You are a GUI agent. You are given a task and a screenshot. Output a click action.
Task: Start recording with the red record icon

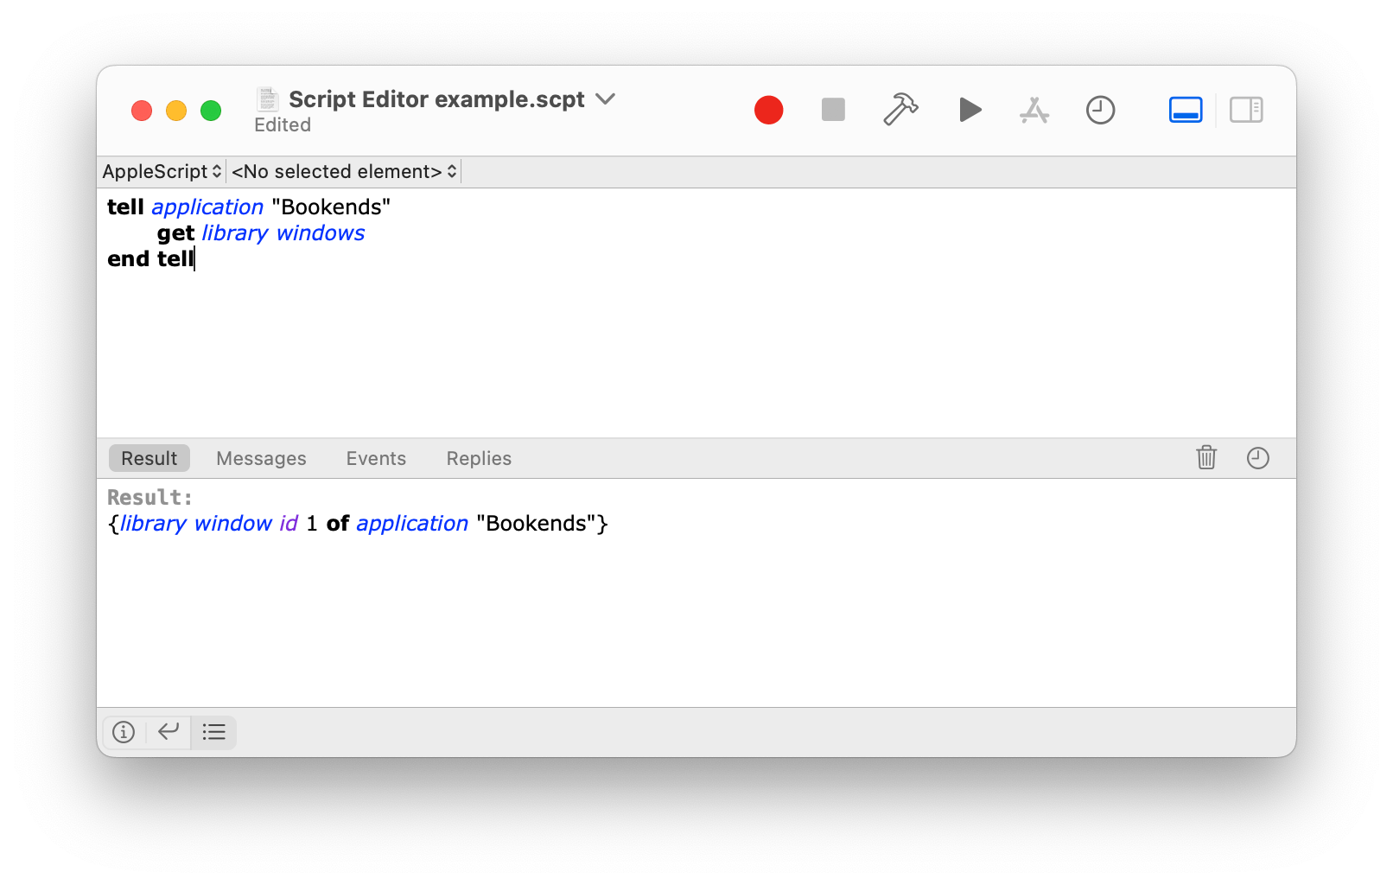click(768, 110)
